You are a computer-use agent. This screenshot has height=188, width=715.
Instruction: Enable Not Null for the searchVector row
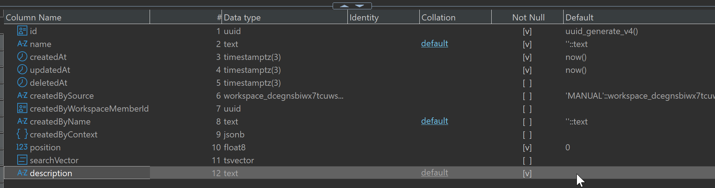527,161
